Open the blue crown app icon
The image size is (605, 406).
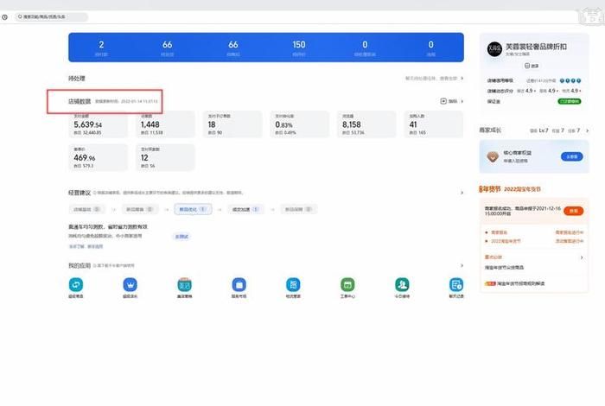[130, 285]
